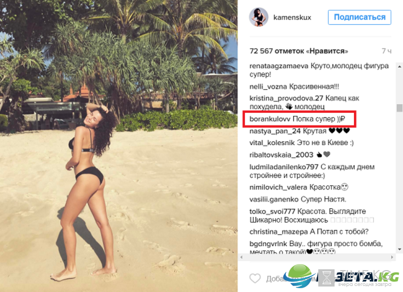
Task: Open the renataagzamaeva commenter profile
Action: coord(279,66)
